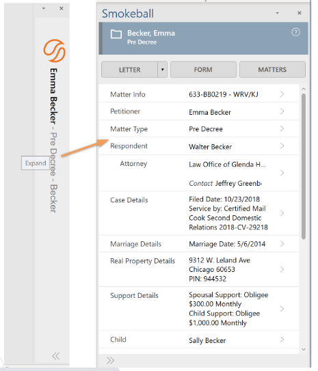Expand the Child row chevron

click(282, 340)
